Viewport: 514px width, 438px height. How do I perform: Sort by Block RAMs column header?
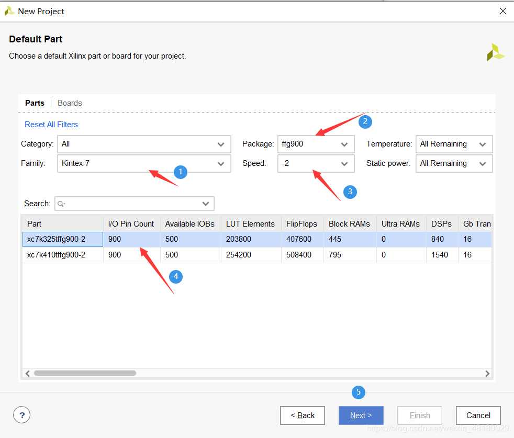(350, 224)
